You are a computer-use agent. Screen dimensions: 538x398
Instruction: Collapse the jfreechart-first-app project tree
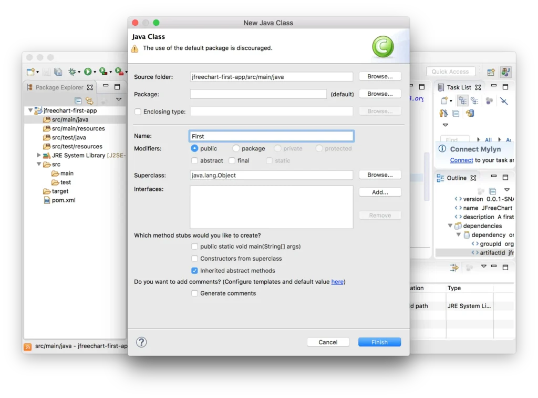pyautogui.click(x=30, y=111)
